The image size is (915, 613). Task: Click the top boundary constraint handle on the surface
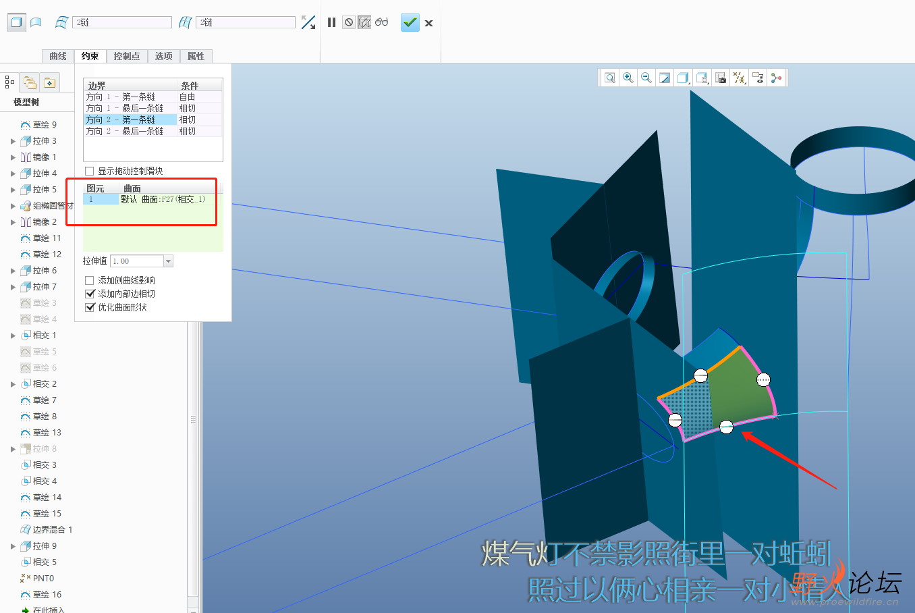(x=701, y=375)
